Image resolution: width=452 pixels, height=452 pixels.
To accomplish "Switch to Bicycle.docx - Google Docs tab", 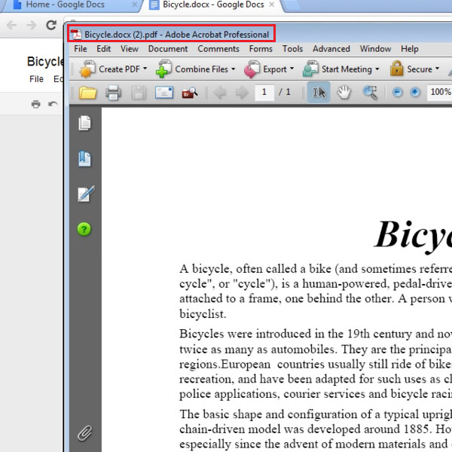I will coord(211,5).
